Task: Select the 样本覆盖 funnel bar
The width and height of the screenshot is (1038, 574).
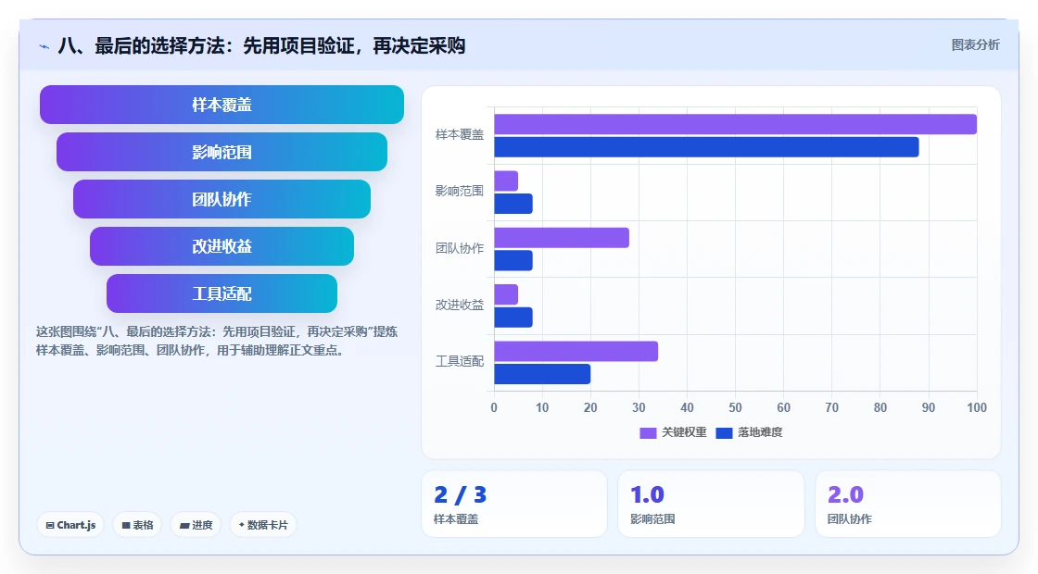Action: [x=222, y=105]
